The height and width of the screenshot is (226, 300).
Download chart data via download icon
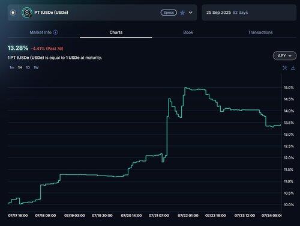[x=293, y=68]
